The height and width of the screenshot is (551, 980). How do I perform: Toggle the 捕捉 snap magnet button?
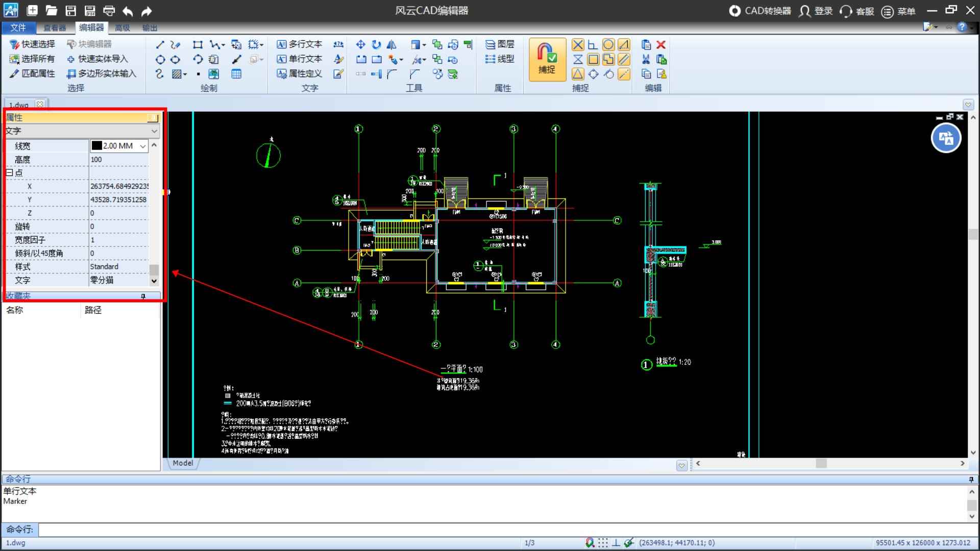point(547,59)
